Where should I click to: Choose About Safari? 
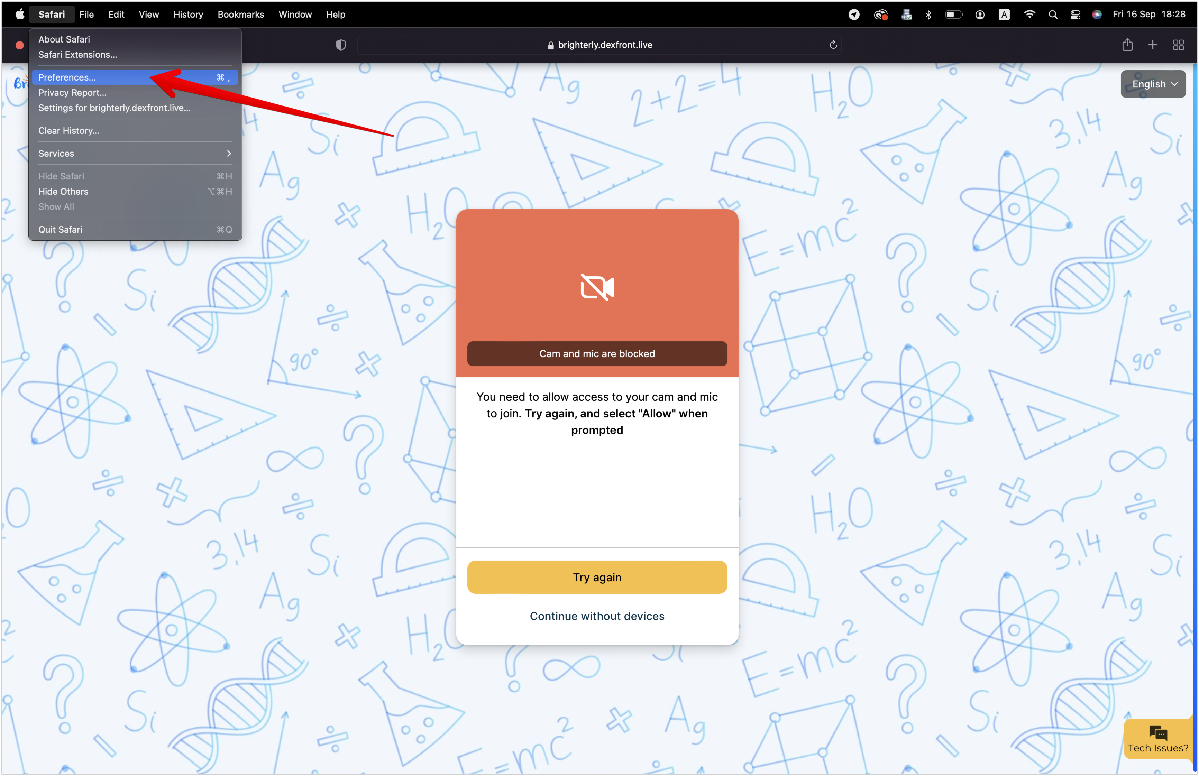tap(135, 39)
